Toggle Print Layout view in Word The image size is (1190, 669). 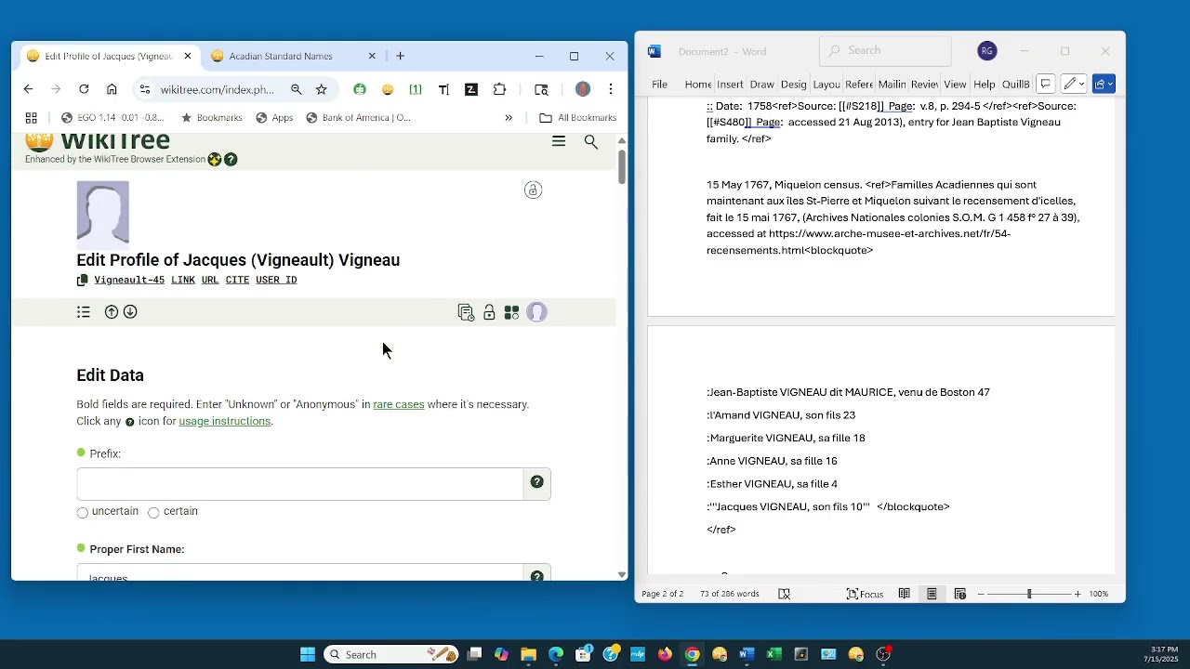pos(932,594)
